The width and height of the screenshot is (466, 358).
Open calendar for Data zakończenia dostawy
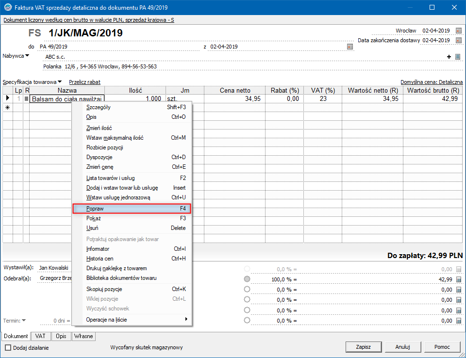(x=459, y=40)
